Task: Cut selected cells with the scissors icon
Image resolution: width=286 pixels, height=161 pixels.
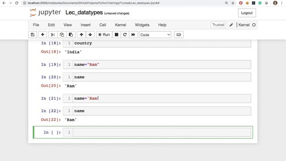Action: tap(53, 35)
